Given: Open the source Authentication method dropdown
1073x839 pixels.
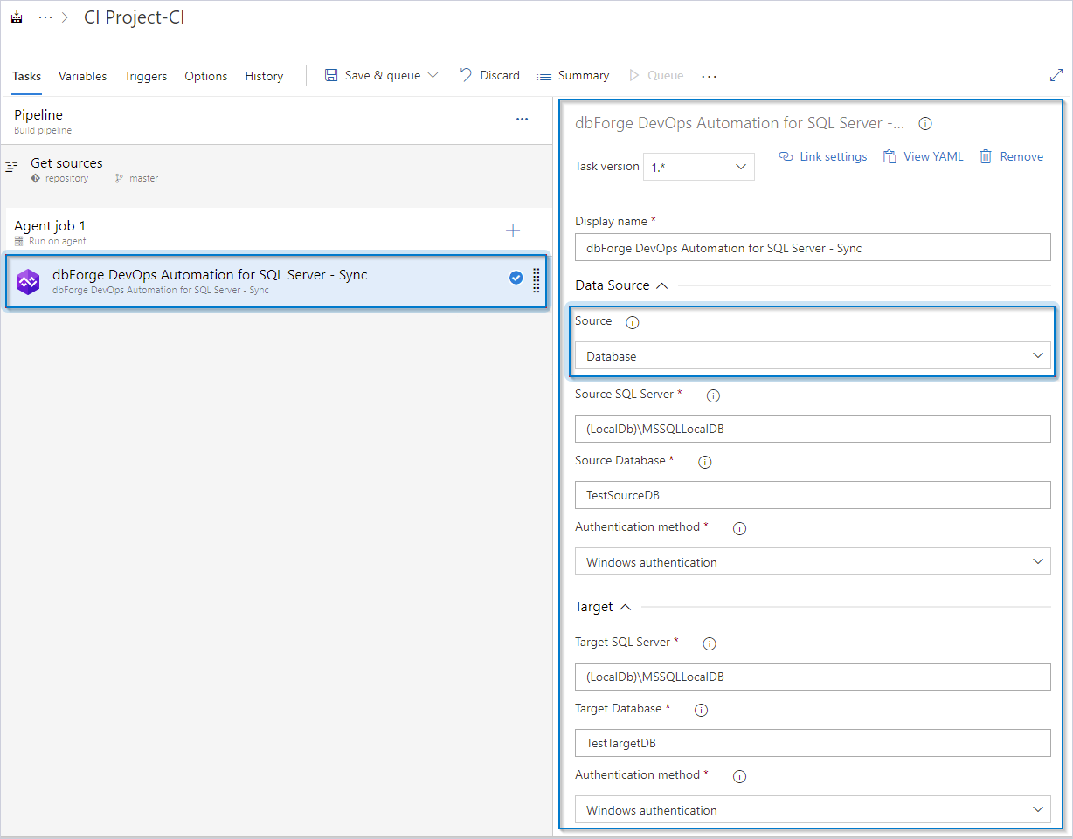Looking at the screenshot, I should click(x=813, y=561).
